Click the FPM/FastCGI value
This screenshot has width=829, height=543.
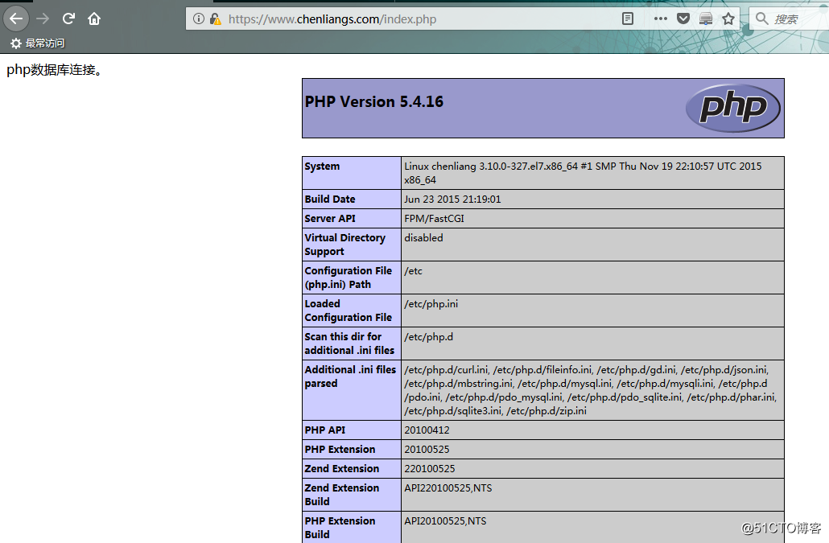coord(434,218)
